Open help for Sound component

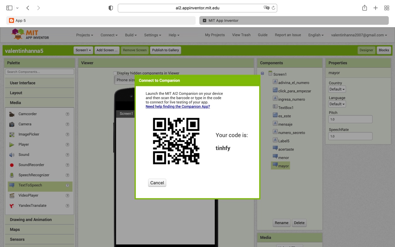(67, 155)
